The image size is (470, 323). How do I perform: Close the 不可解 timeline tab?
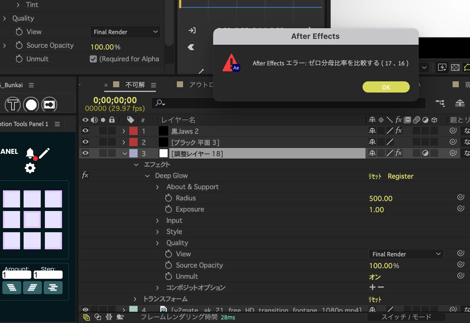106,85
